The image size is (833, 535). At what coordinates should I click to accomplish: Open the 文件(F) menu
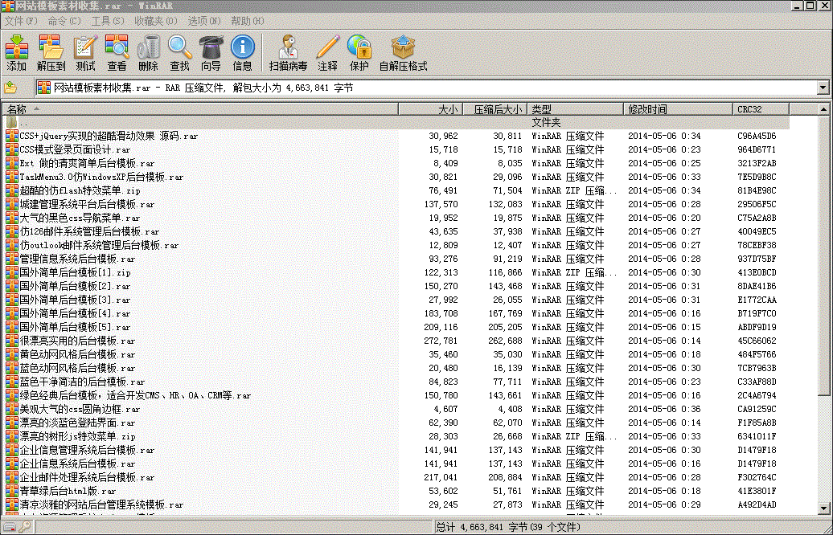(x=21, y=21)
